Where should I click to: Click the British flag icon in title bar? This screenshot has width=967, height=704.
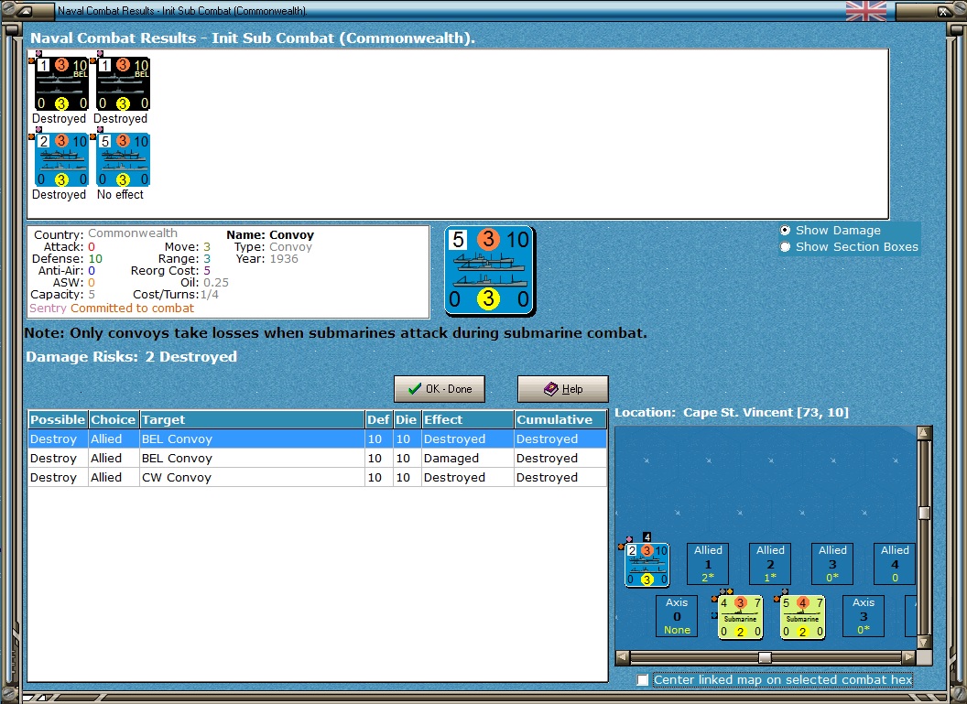point(866,10)
